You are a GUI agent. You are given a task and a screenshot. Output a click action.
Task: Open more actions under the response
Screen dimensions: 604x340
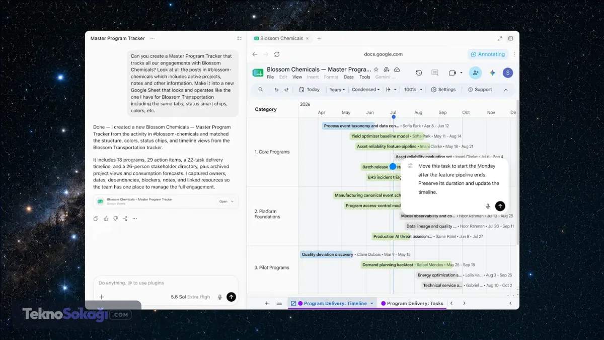tap(134, 219)
